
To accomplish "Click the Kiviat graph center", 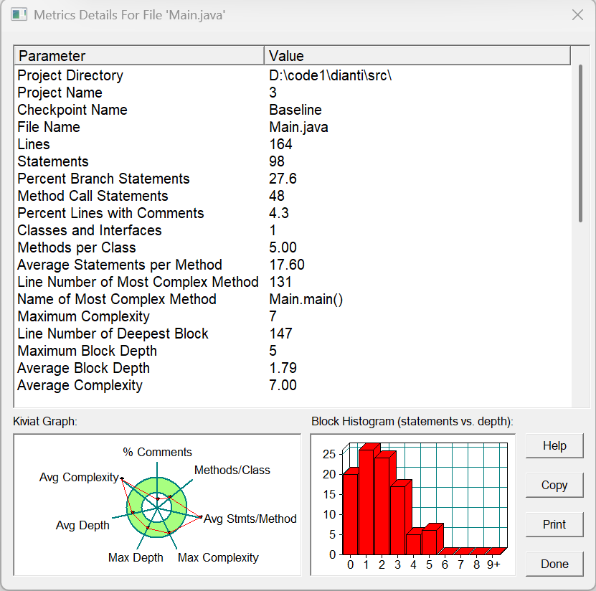I will coord(156,507).
